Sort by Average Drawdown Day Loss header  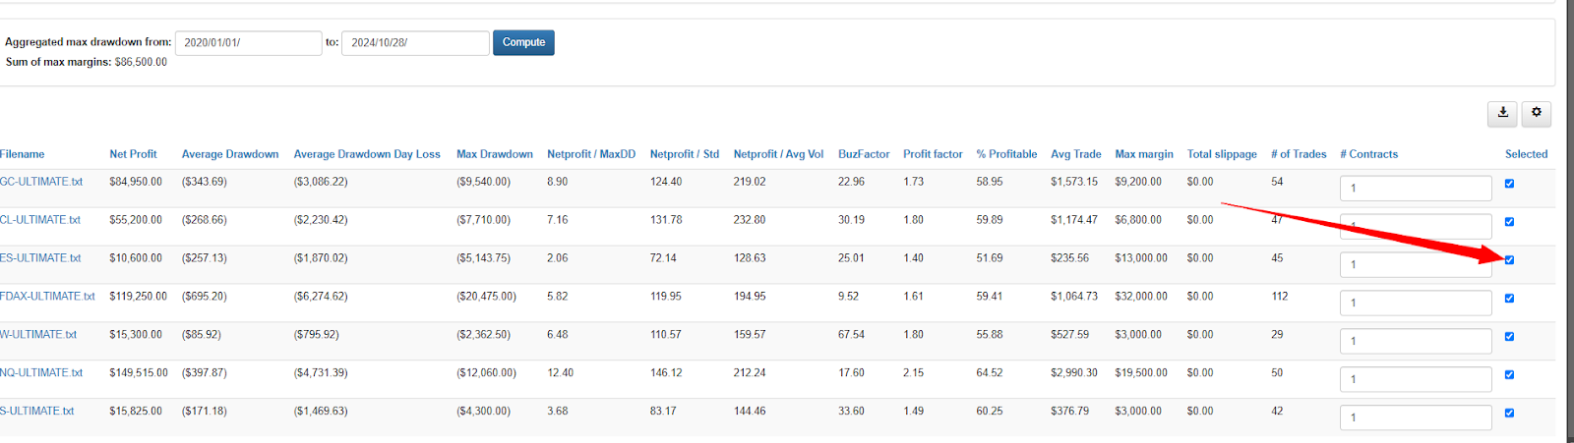click(367, 154)
